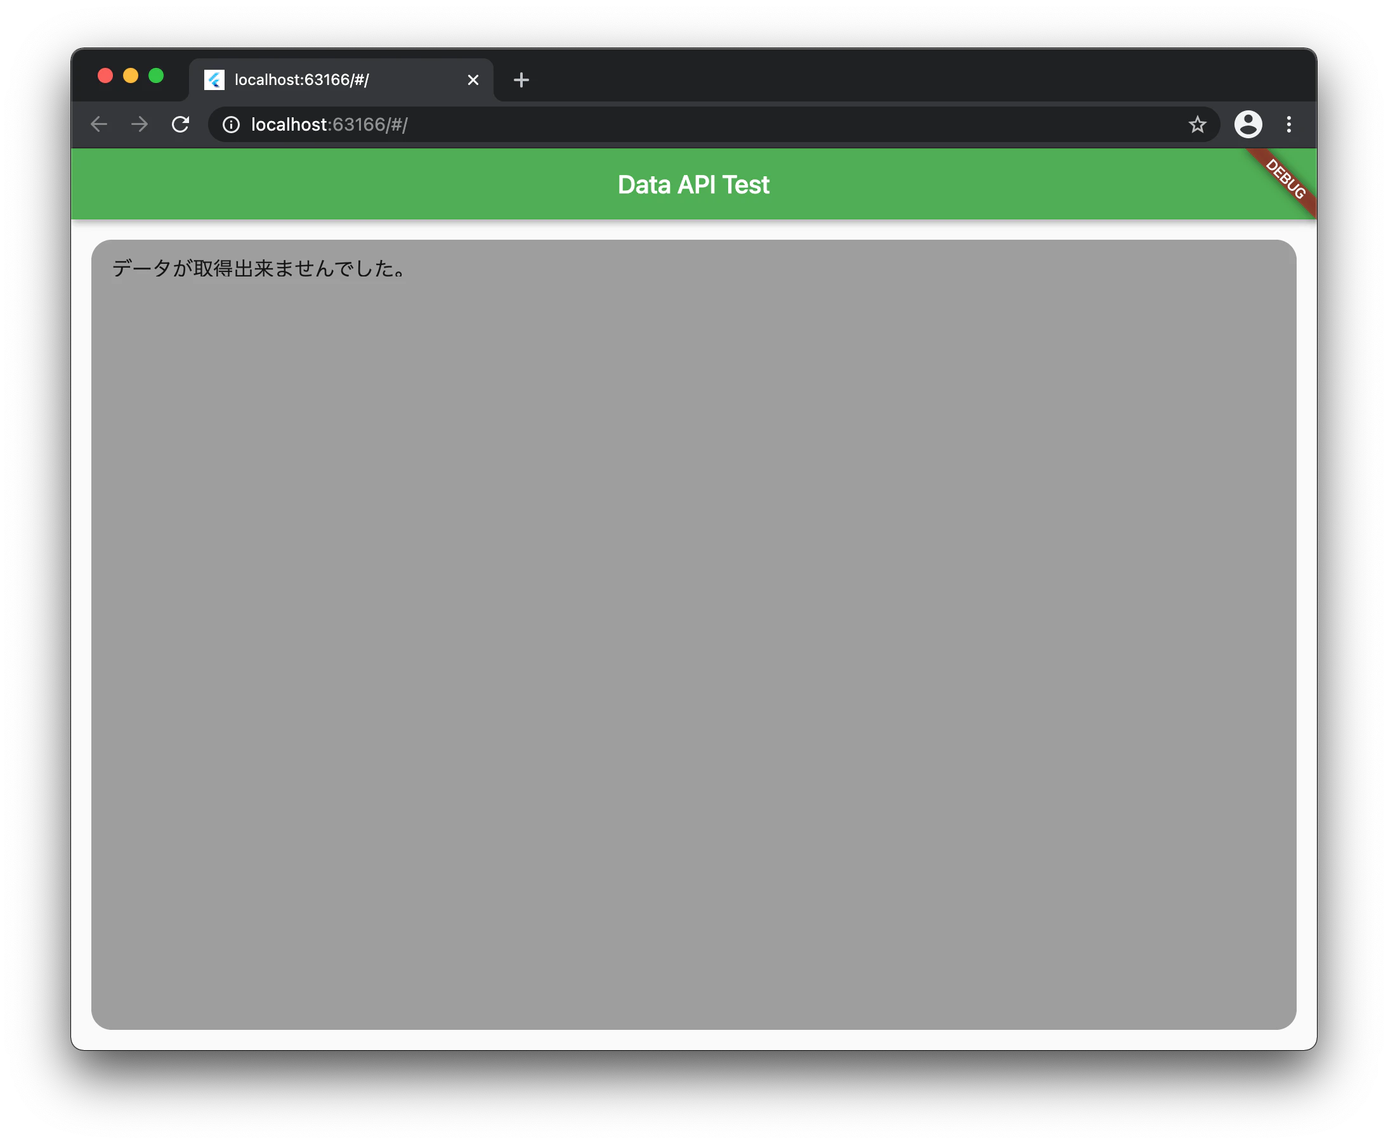Screen dimensions: 1388x1144
Task: Select the localhost:63166/#/ tab
Action: click(x=341, y=80)
